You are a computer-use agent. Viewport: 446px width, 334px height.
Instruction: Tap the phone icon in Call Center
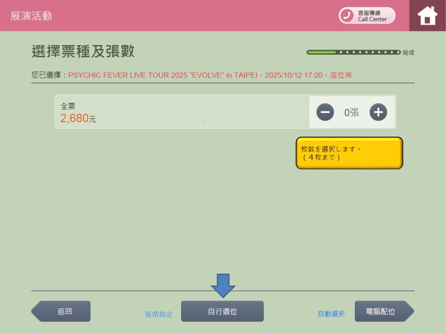tap(347, 15)
